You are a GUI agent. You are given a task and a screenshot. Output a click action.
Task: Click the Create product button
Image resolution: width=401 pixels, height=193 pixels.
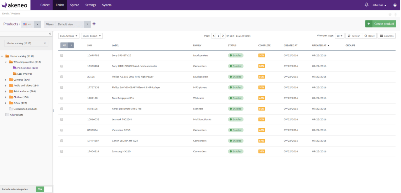tap(381, 24)
